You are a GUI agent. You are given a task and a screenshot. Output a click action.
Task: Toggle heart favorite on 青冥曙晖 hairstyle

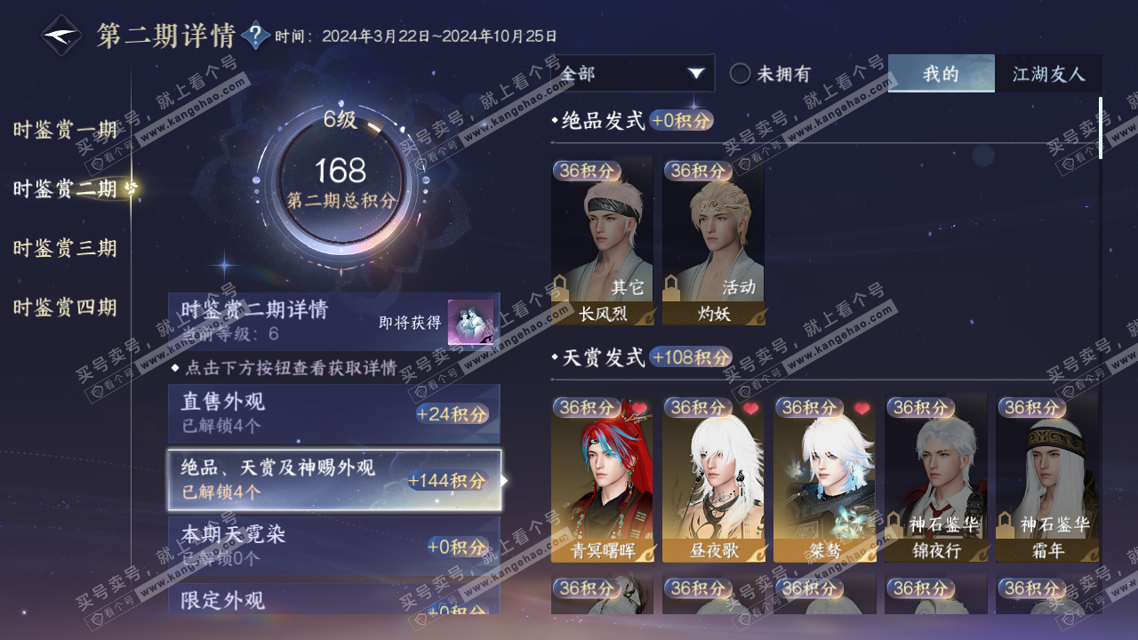point(639,409)
